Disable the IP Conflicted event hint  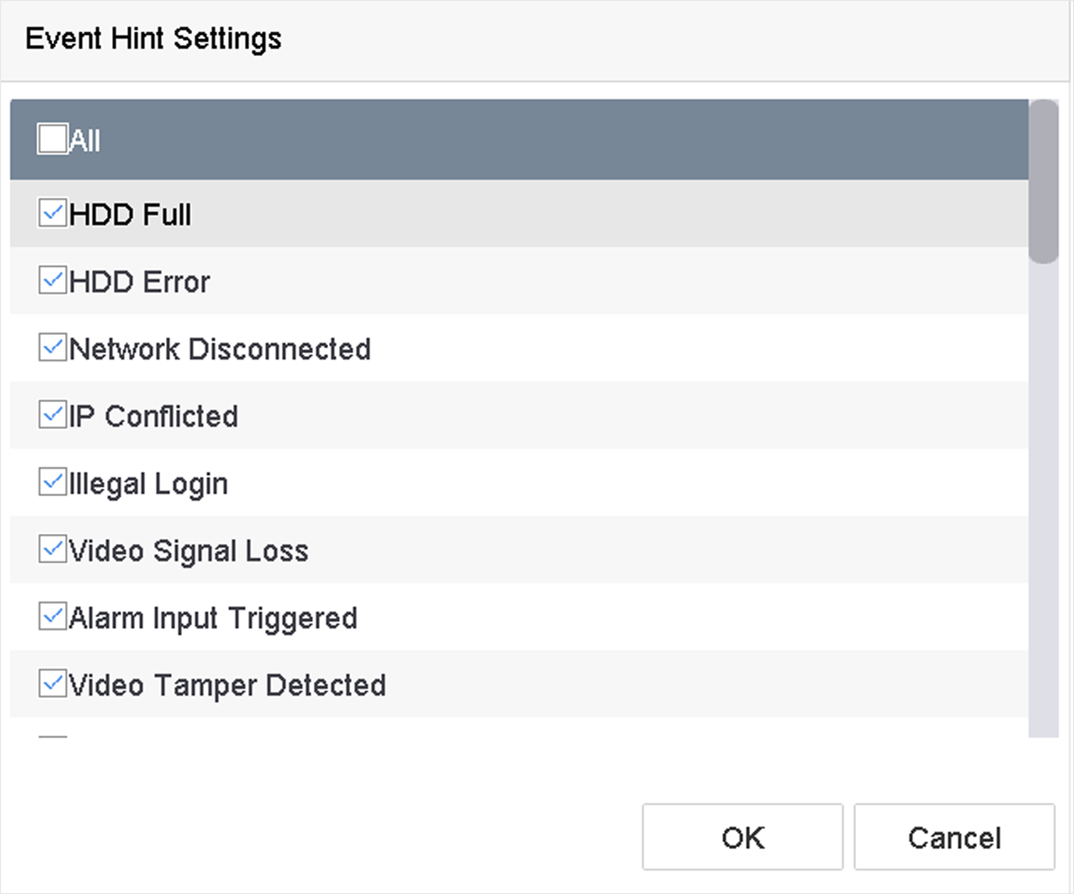click(52, 415)
